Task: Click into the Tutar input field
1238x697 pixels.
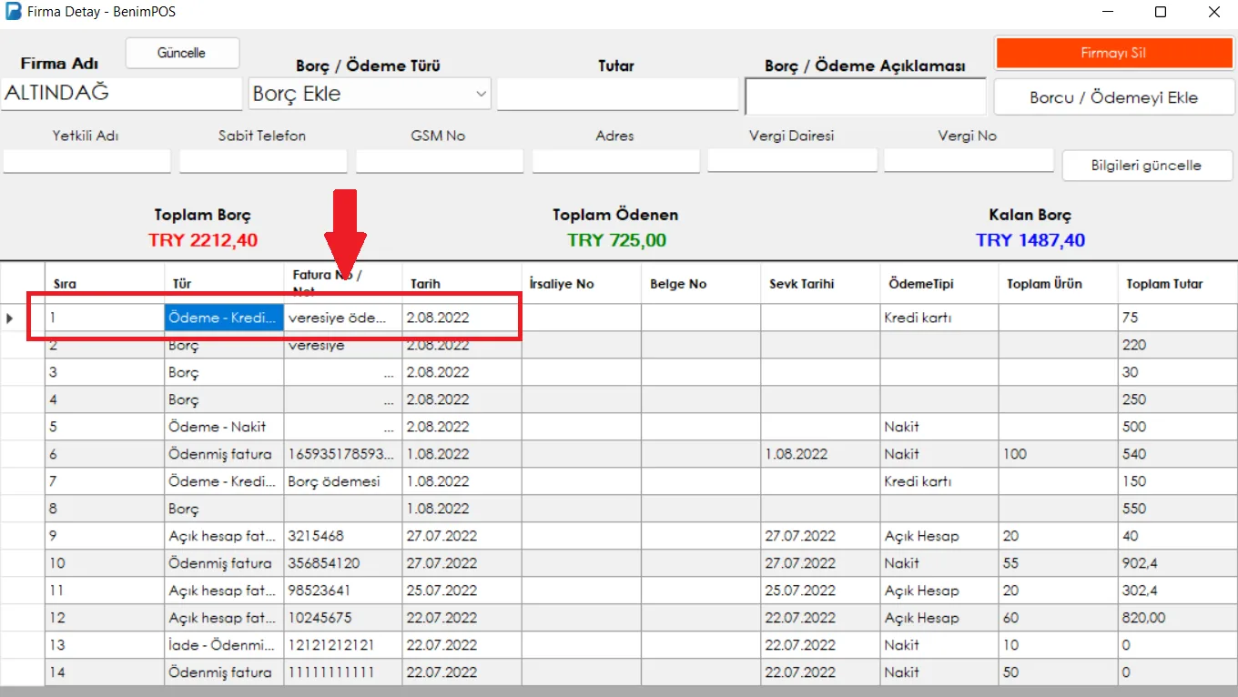Action: [617, 94]
